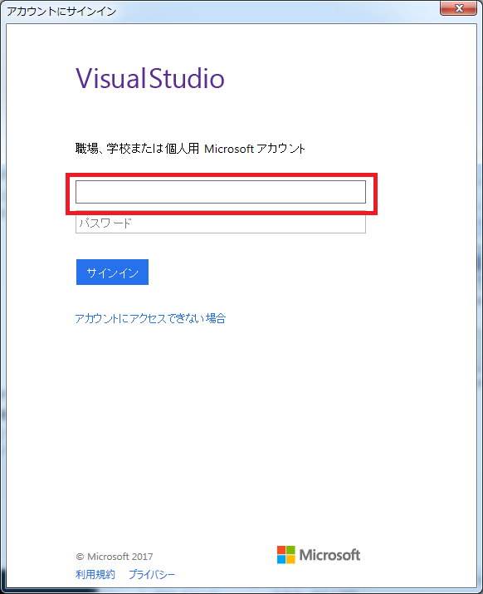483x594 pixels.
Task: Open the 利用規約 terms link
Action: point(95,574)
